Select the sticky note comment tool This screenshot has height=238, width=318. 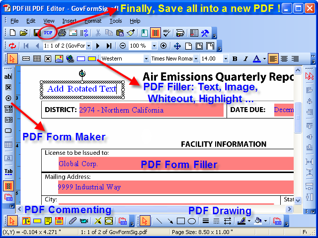[48, 221]
